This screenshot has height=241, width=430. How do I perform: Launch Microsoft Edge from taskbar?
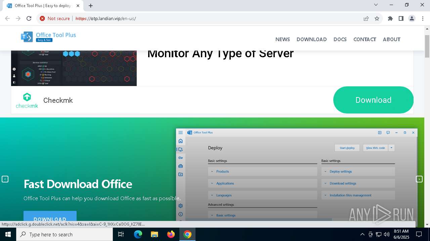point(138,234)
